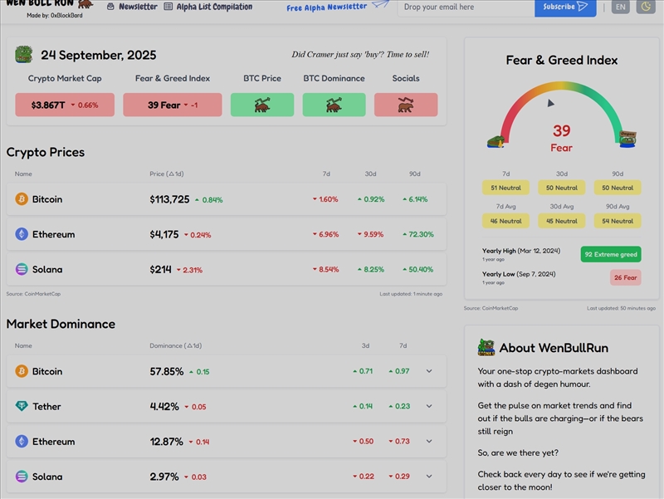664x499 pixels.
Task: Click the bear pepe at the gauge's fear end
Action: click(496, 141)
